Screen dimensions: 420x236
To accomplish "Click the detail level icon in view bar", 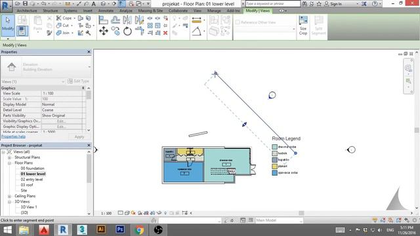I will pyautogui.click(x=121, y=213).
